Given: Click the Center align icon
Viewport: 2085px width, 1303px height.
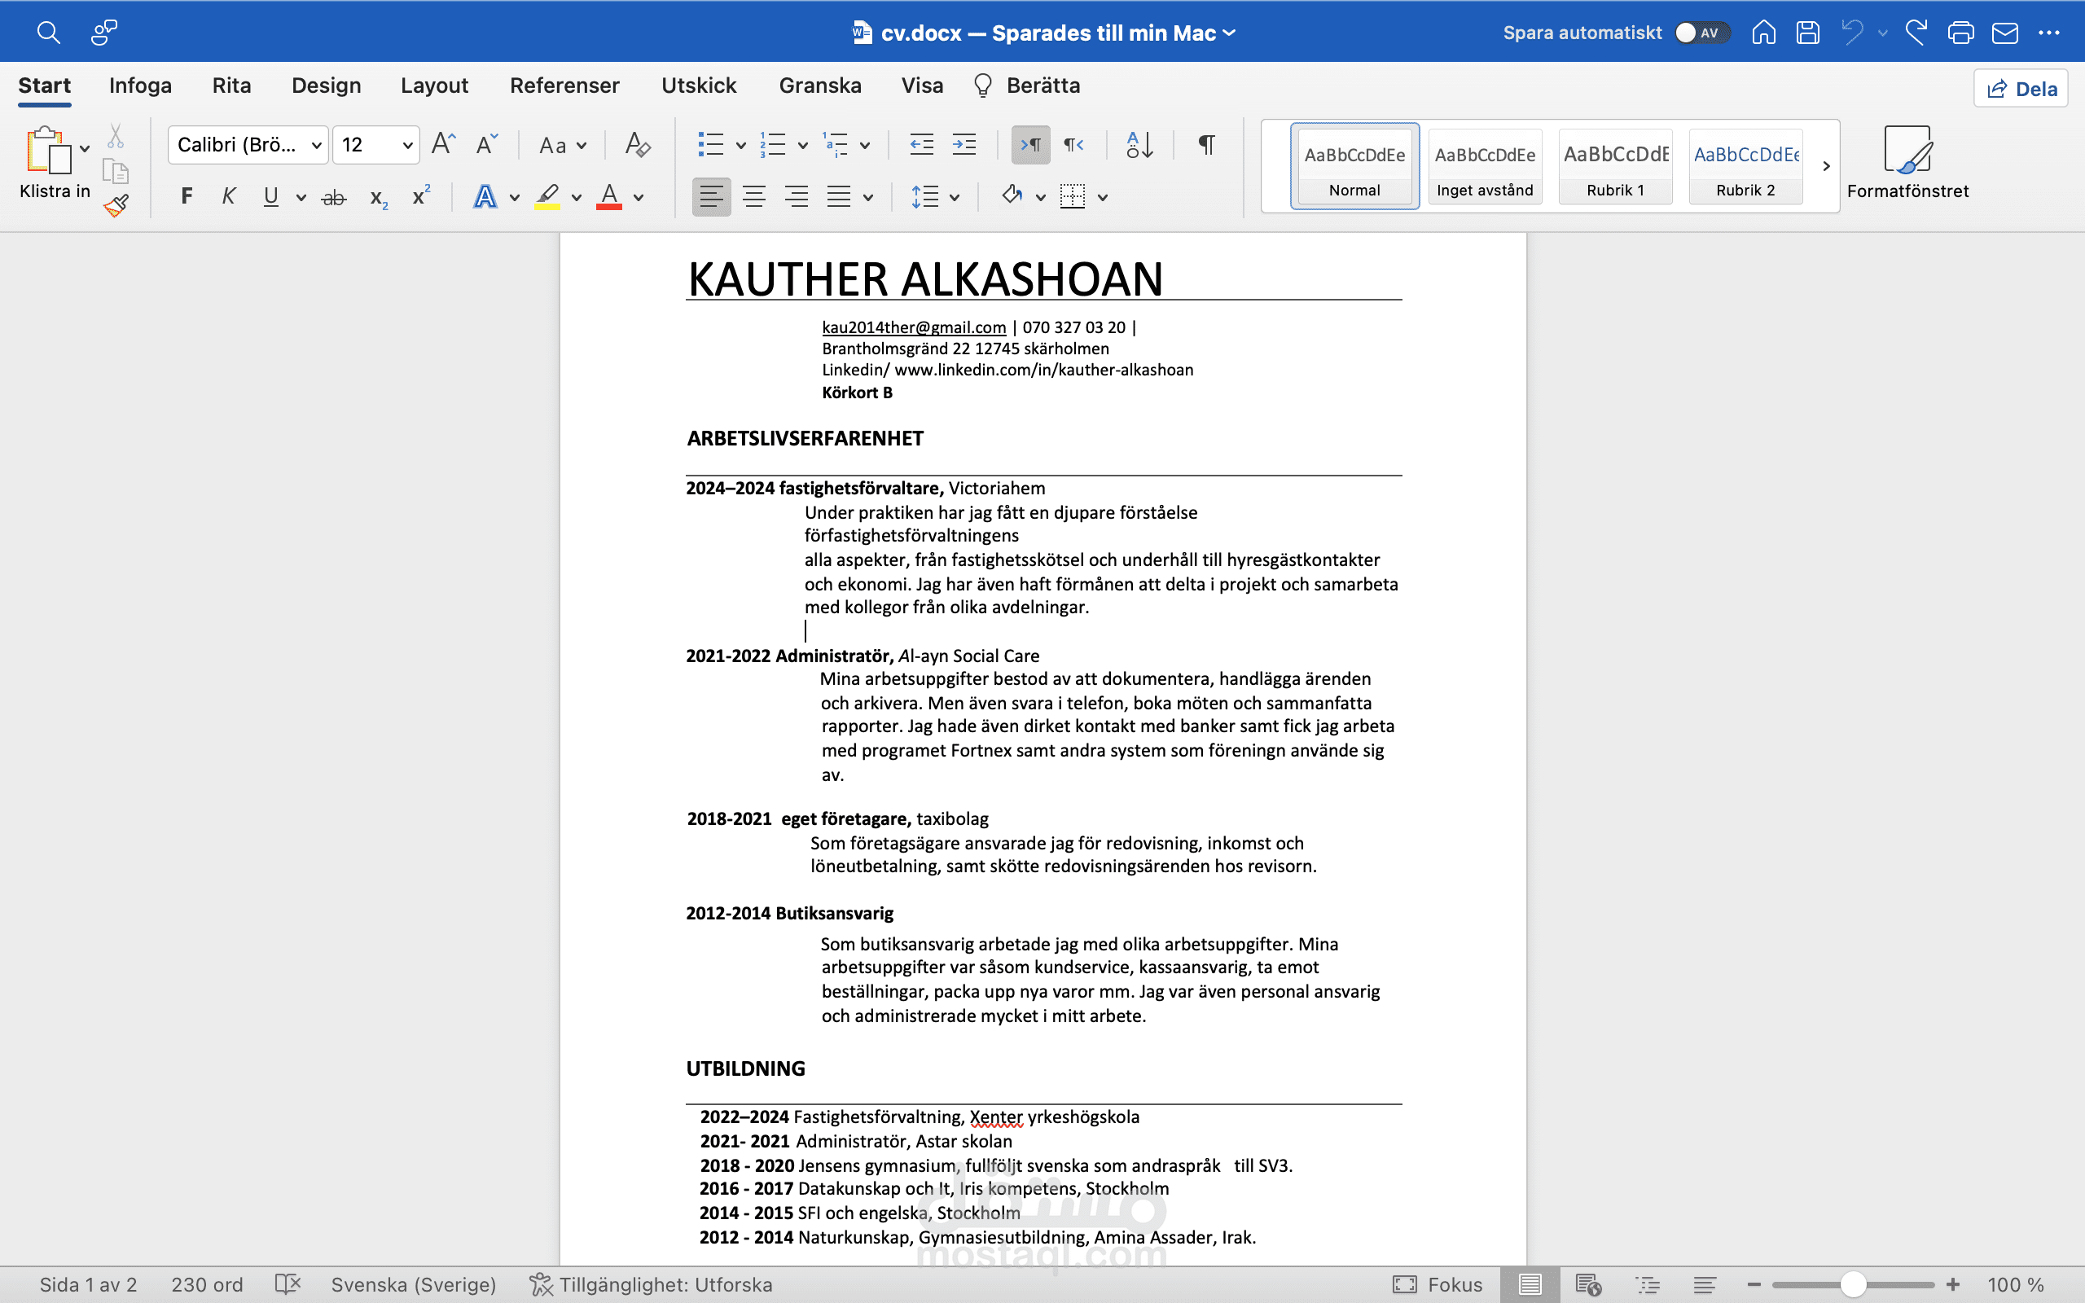Looking at the screenshot, I should [x=754, y=196].
